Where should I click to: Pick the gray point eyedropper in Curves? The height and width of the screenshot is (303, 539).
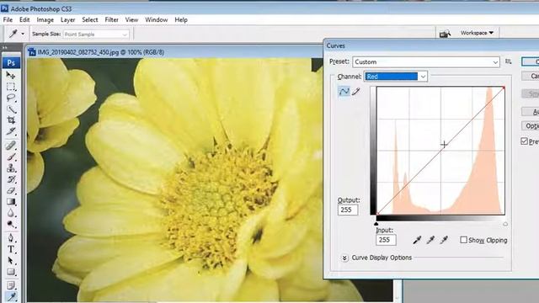tap(430, 240)
